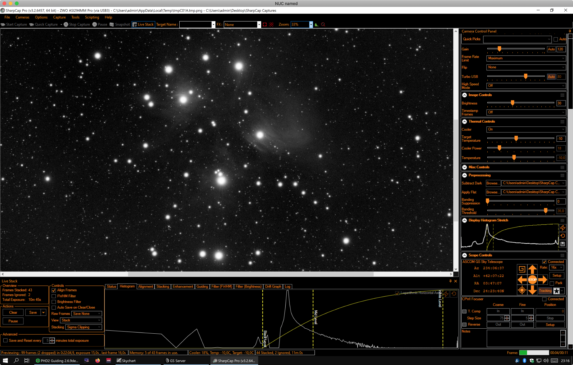
Task: Open PHD2 Guiding from the taskbar
Action: (57, 361)
